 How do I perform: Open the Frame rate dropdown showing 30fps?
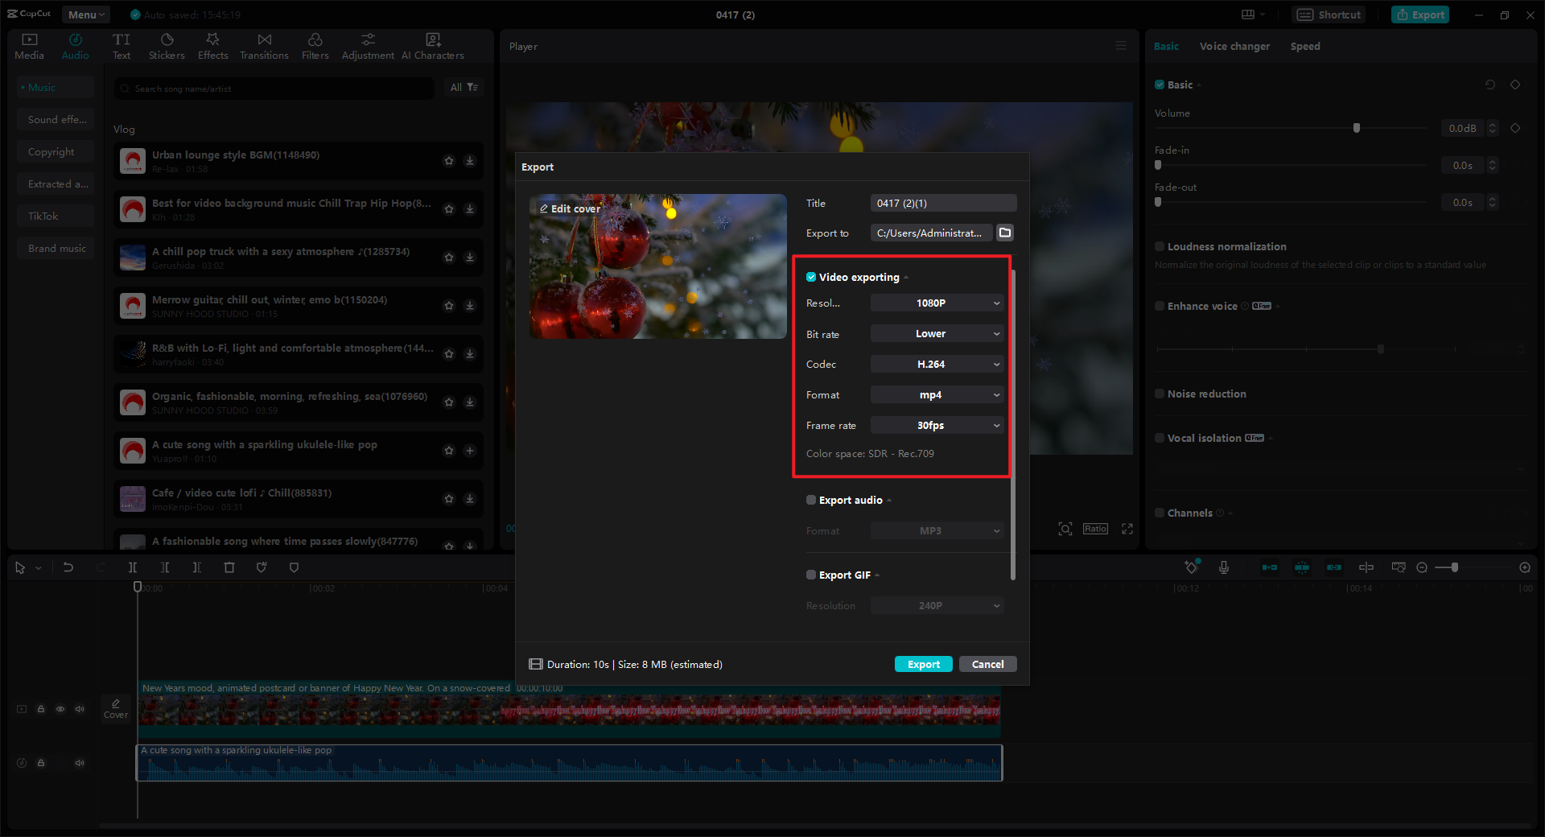coord(936,425)
